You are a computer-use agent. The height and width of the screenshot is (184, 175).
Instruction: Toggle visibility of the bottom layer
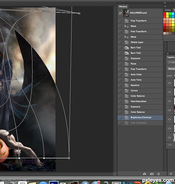(x=169, y=137)
